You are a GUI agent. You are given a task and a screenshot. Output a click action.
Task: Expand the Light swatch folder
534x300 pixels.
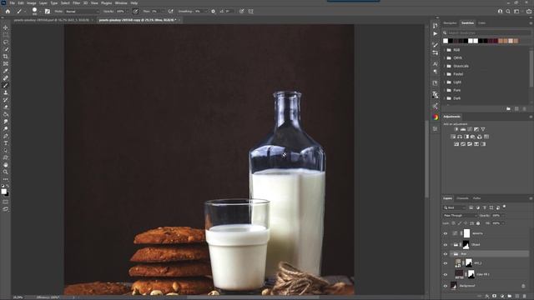coord(445,82)
